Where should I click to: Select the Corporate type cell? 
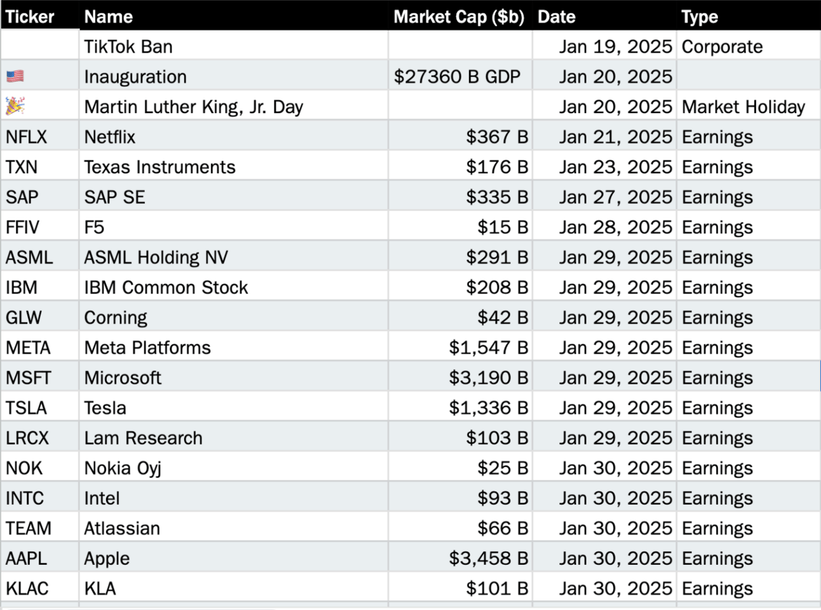(x=749, y=46)
